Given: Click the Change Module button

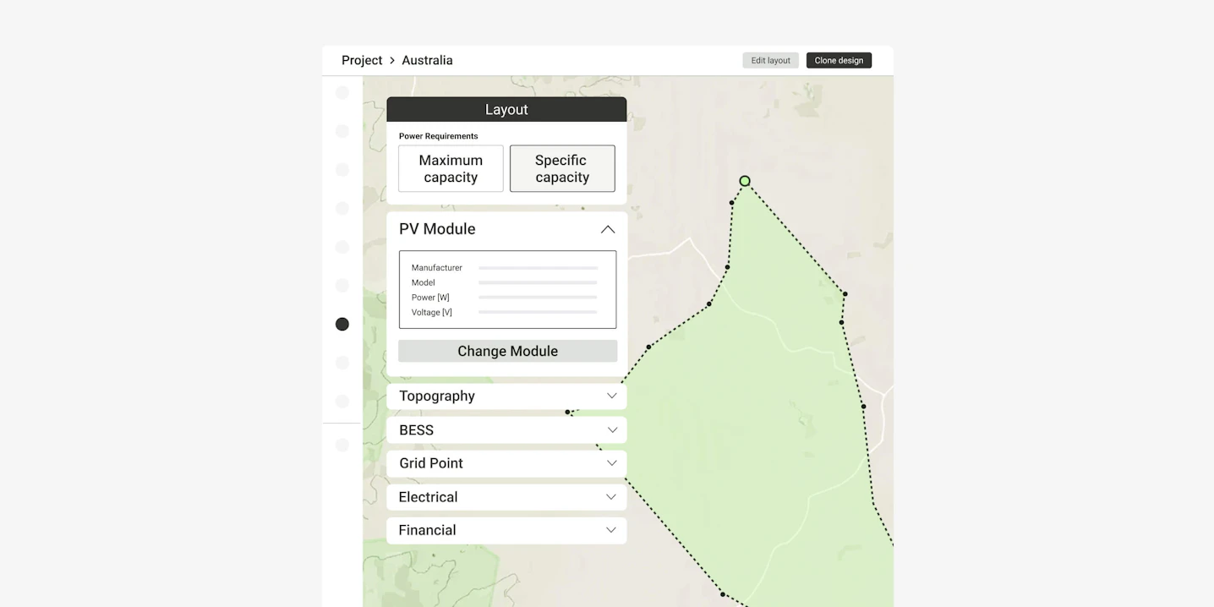Looking at the screenshot, I should (507, 351).
